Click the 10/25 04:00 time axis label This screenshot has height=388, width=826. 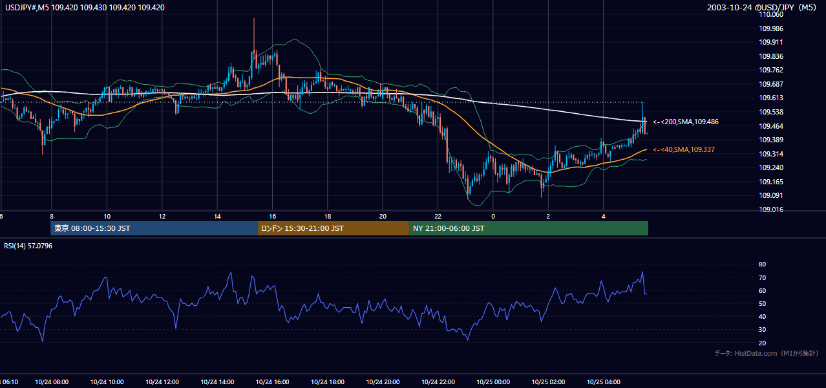point(604,382)
